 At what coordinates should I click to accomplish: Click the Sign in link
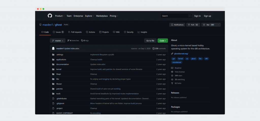coord(197,16)
